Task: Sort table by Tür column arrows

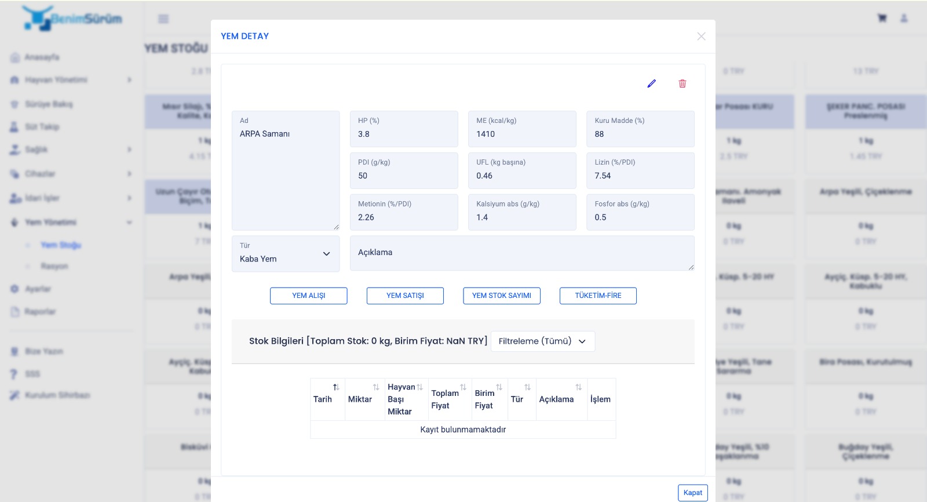Action: [x=527, y=387]
